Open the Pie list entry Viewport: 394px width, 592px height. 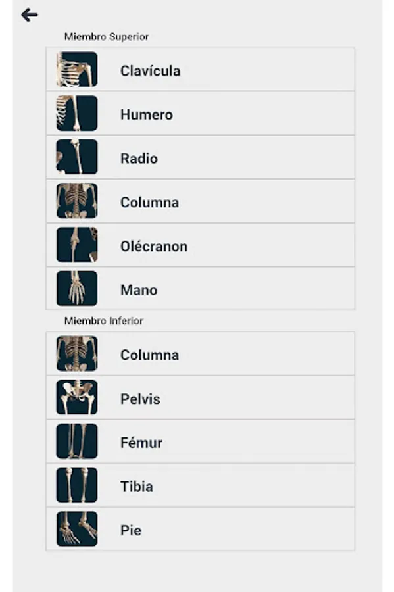201,529
